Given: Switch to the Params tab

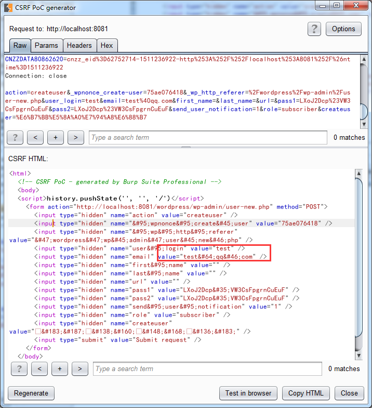Looking at the screenshot, I should point(46,46).
